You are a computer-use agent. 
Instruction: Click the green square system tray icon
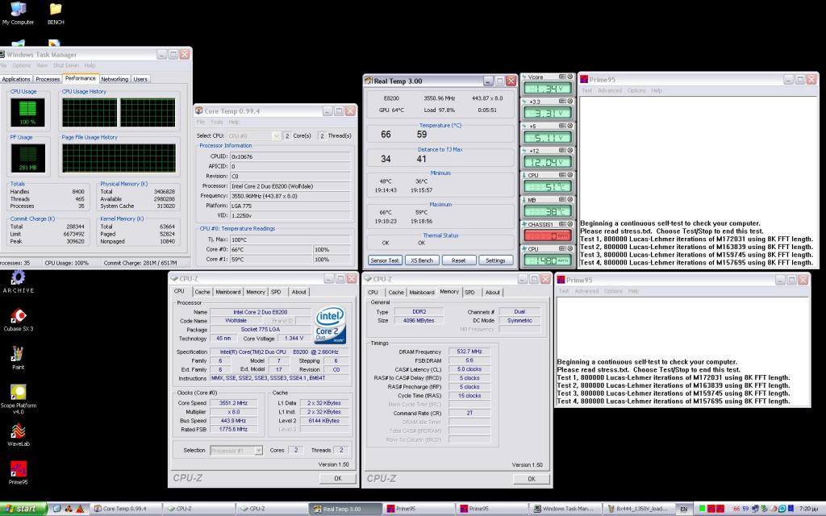coord(702,509)
